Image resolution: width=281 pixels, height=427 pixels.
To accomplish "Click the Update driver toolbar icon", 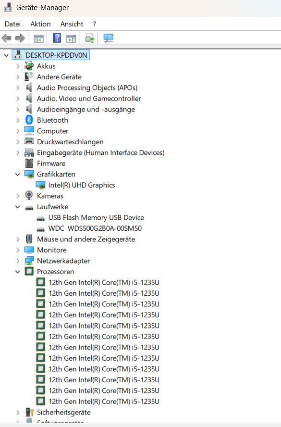I will 89,38.
